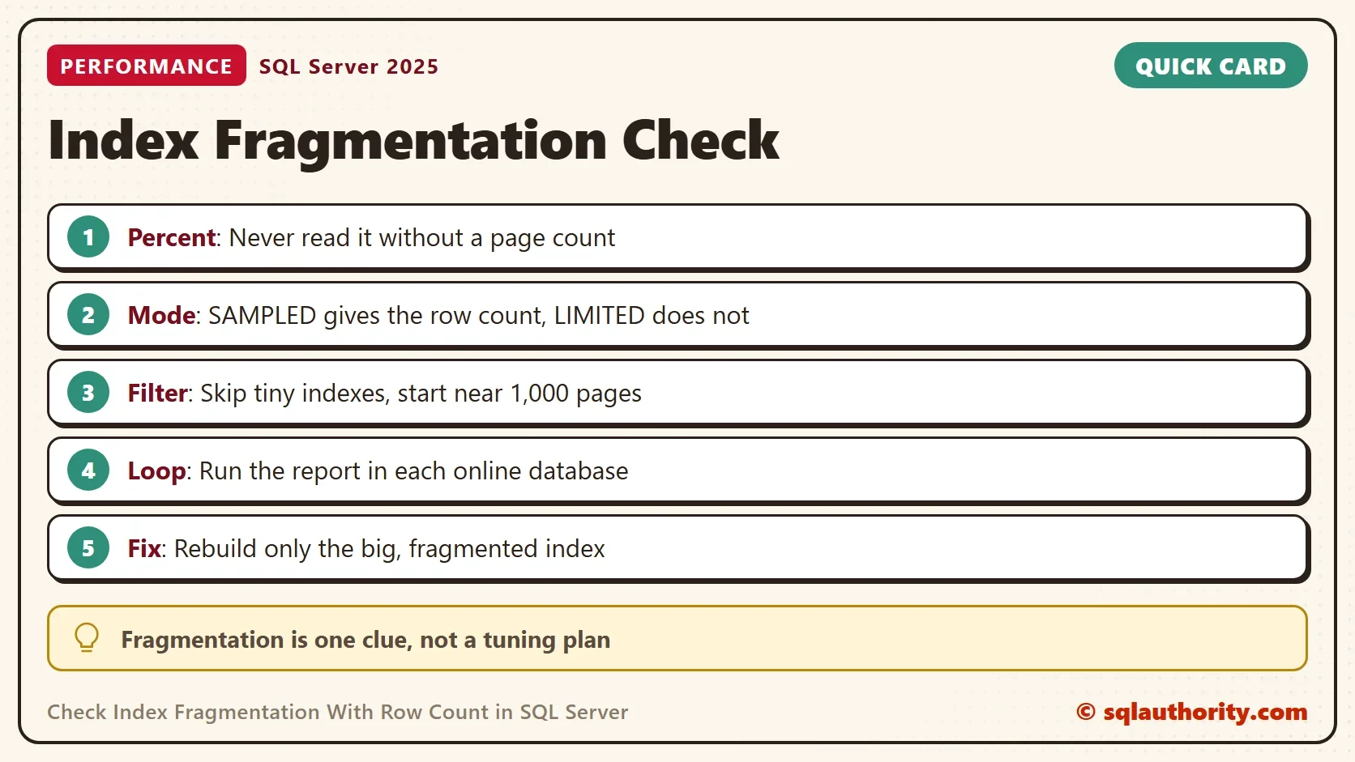1355x762 pixels.
Task: Click the bold 'Fix' keyword
Action: coord(145,548)
